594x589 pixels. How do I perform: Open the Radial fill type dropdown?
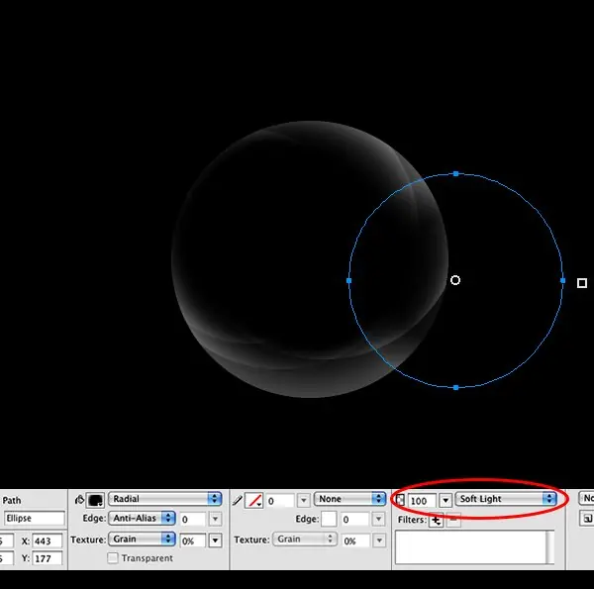(165, 499)
